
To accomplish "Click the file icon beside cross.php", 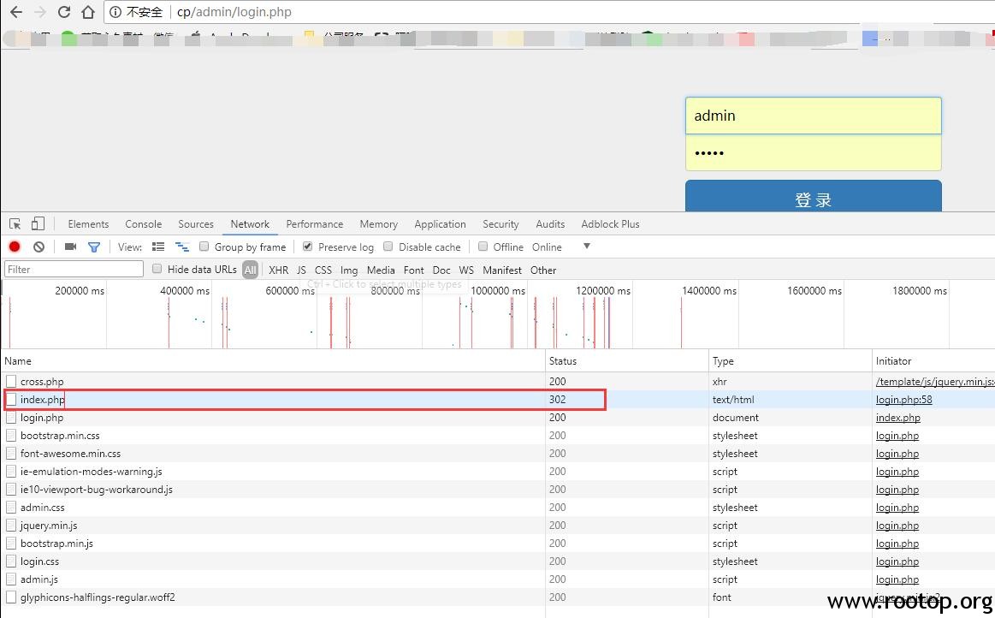I will coord(11,381).
